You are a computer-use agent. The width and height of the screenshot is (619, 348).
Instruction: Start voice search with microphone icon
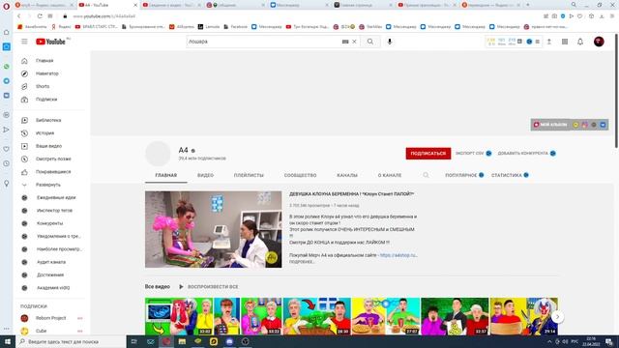(x=390, y=42)
